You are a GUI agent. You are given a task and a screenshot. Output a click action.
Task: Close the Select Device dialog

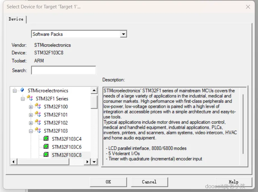[248, 7]
